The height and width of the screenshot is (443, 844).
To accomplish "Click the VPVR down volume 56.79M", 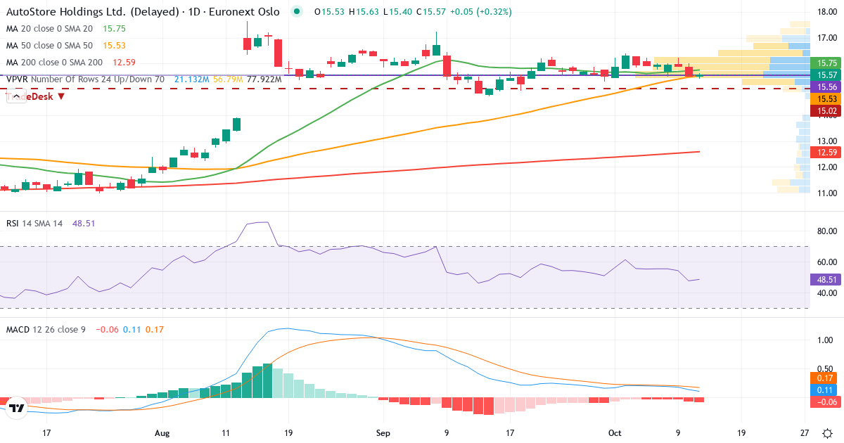I will tap(228, 79).
